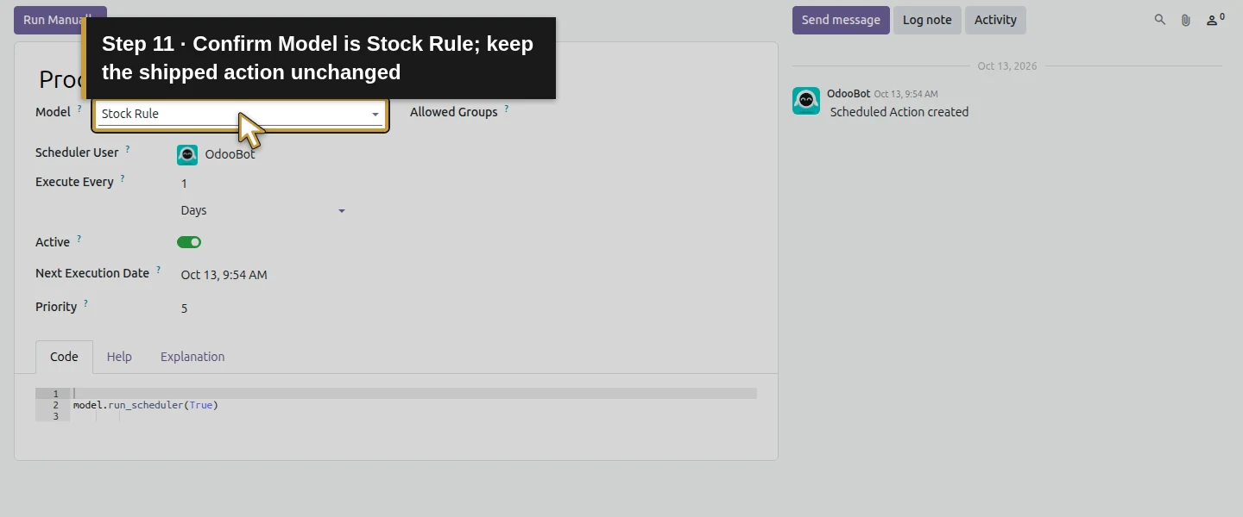This screenshot has height=517, width=1243.
Task: Show help tooltip for Model field
Action: pyautogui.click(x=79, y=109)
